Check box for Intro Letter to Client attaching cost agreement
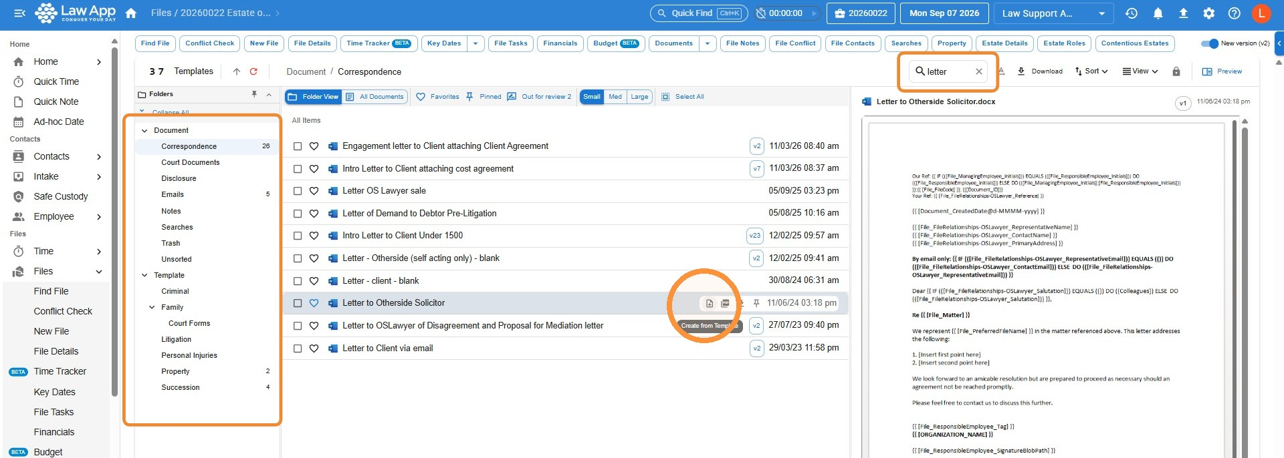Viewport: 1284px width, 458px height. (298, 169)
